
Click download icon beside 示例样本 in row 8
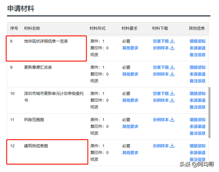coord(172,48)
